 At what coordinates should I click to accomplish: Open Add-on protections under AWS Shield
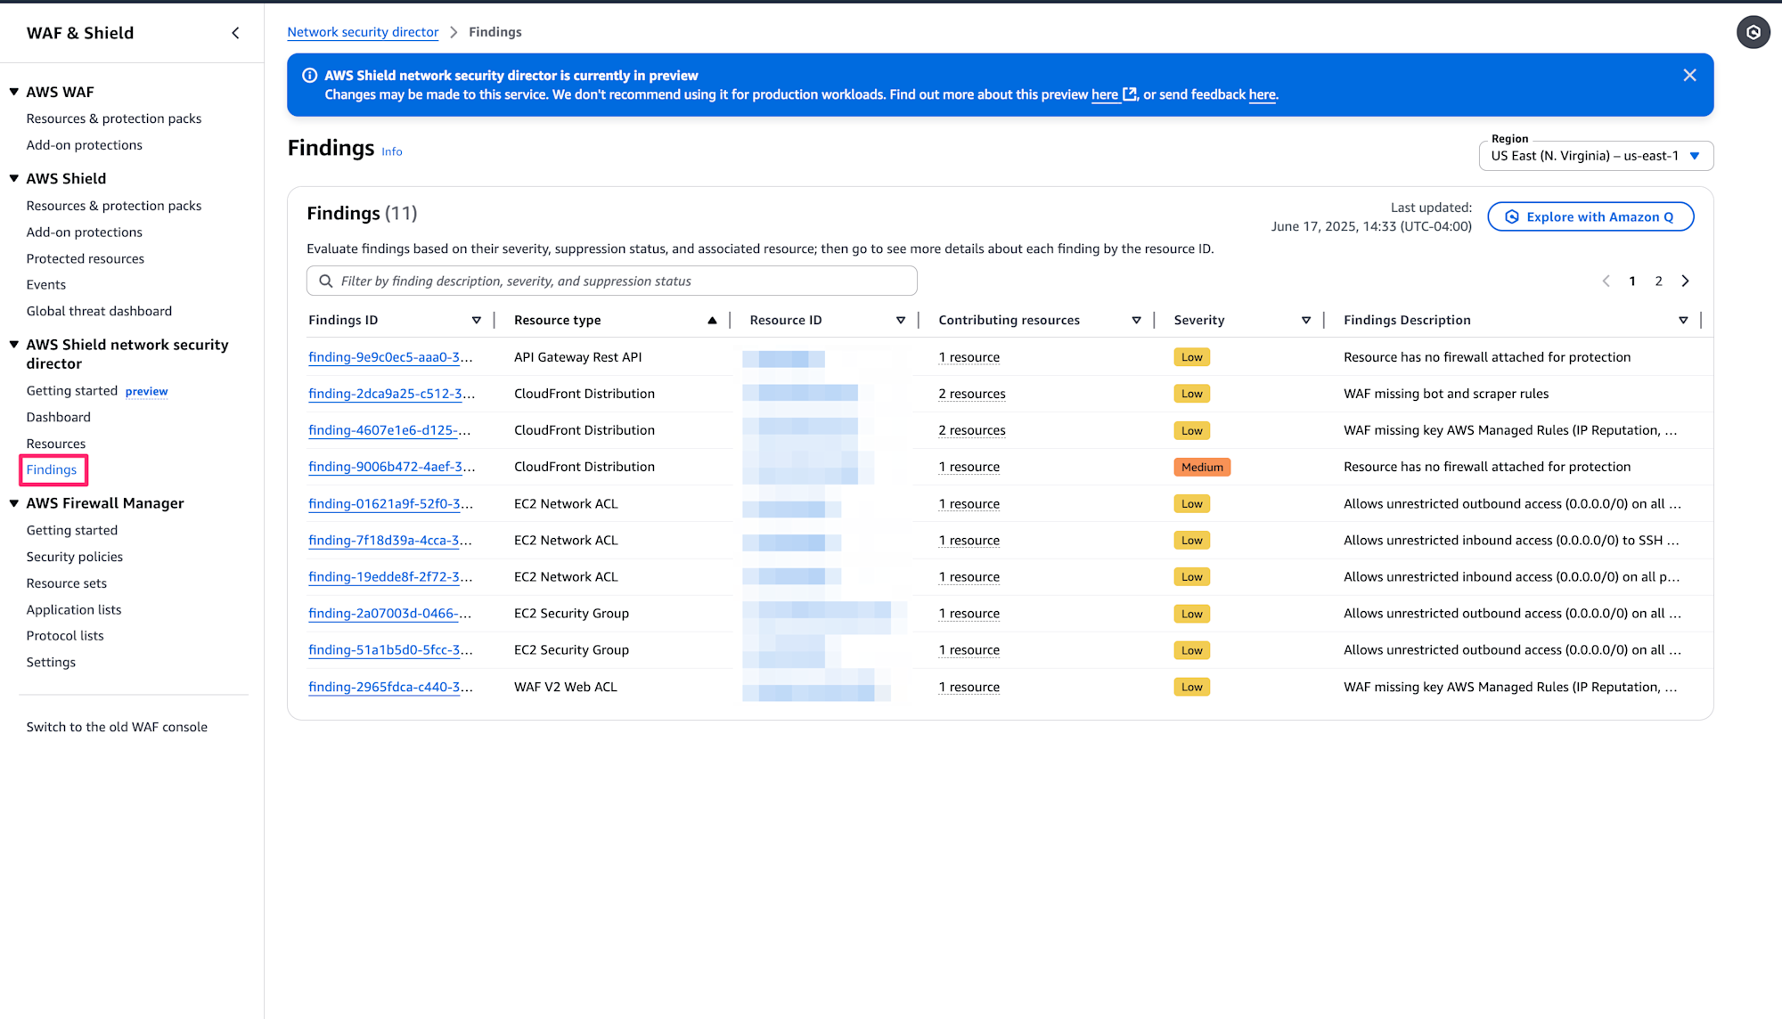click(x=85, y=232)
